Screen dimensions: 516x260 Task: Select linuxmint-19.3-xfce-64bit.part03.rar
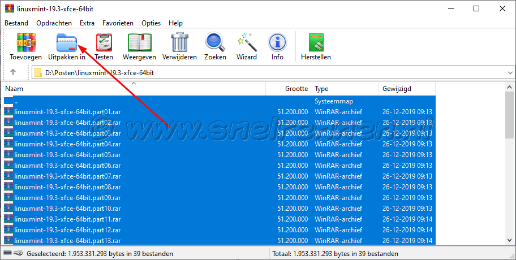[x=220, y=133]
